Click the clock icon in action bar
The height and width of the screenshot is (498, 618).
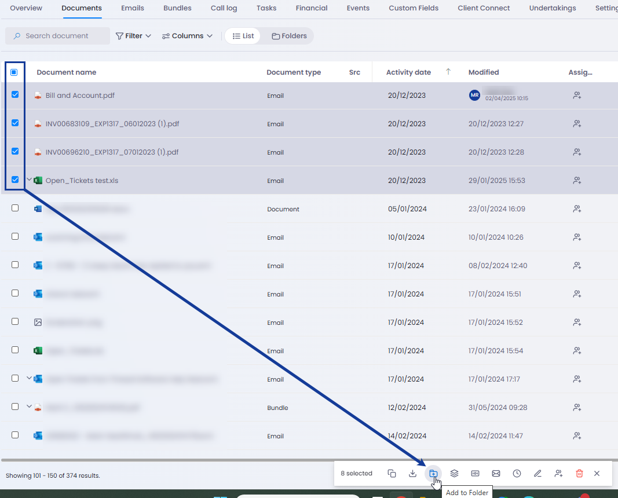click(517, 473)
